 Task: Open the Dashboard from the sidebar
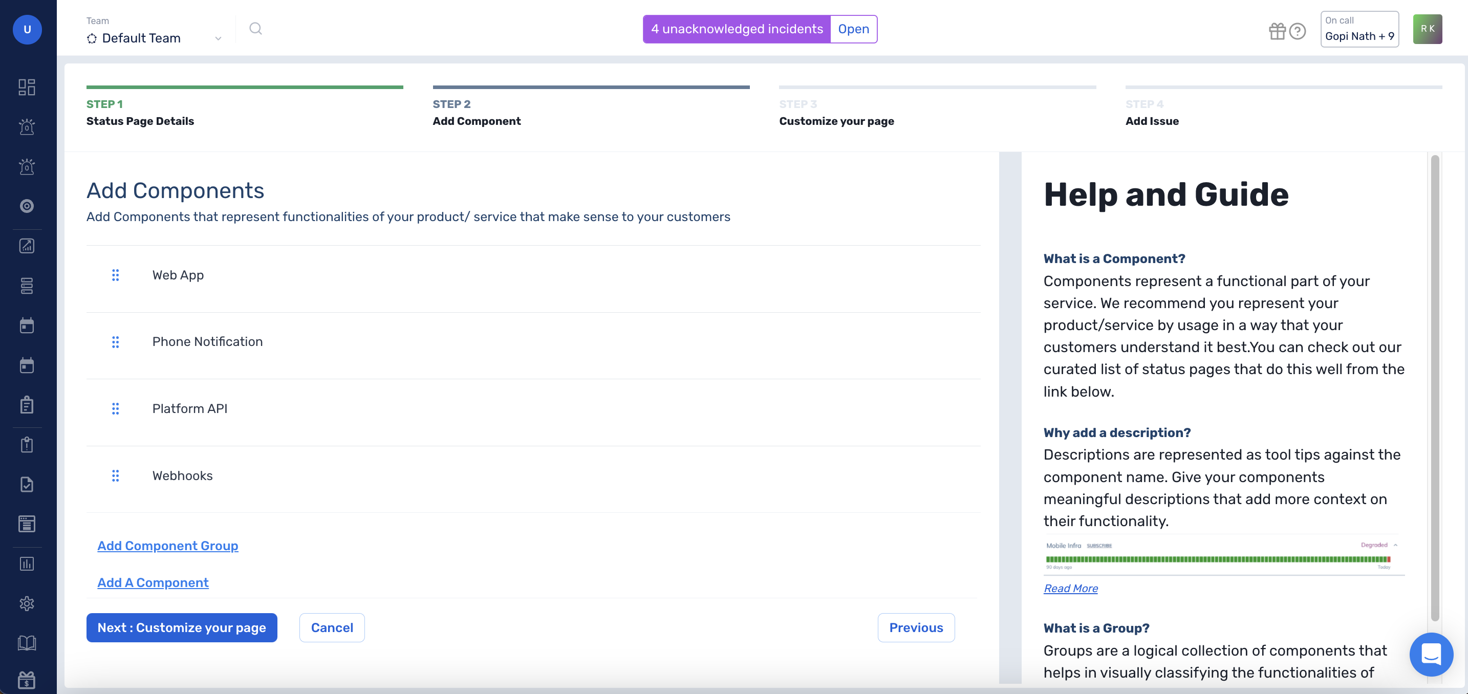27,86
